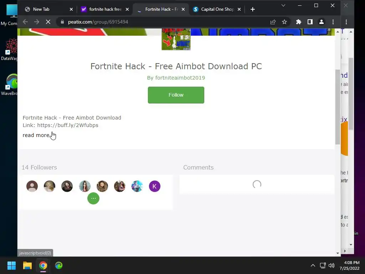Open the Windows Start menu

[11, 265]
